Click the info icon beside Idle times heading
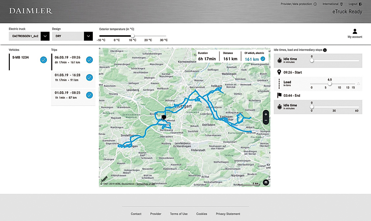371x221 pixels. (x=325, y=50)
